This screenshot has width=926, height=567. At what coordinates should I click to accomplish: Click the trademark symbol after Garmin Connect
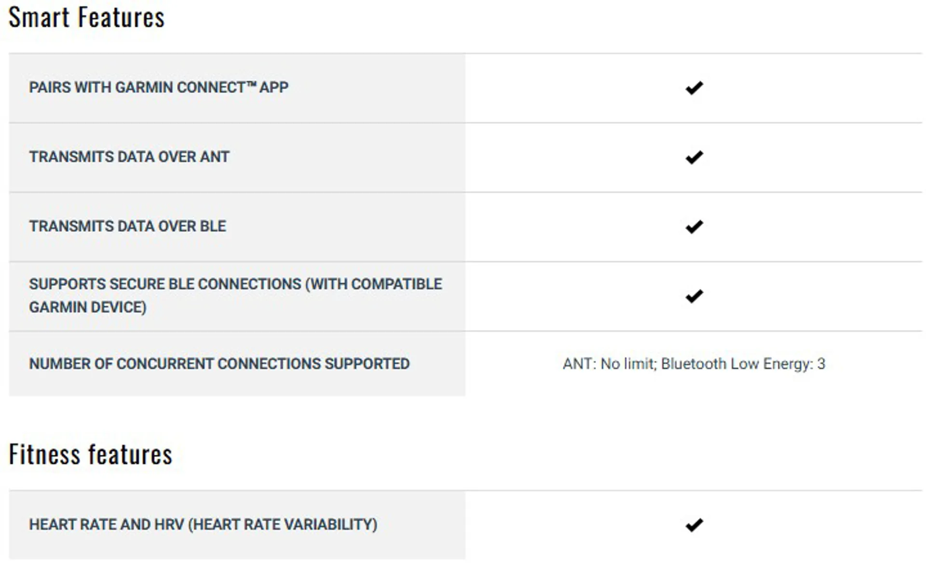coord(251,85)
